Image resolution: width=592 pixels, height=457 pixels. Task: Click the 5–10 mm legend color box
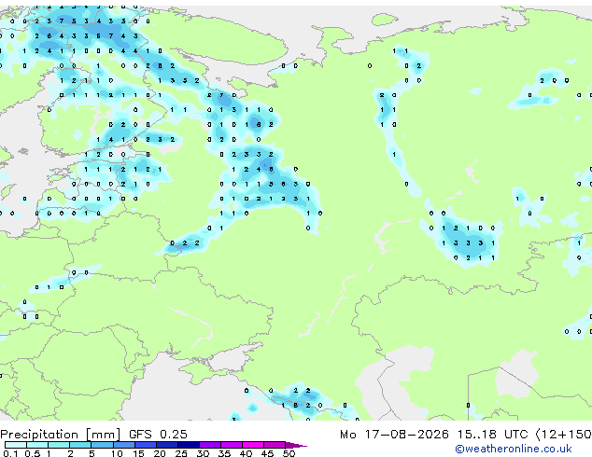(x=102, y=445)
